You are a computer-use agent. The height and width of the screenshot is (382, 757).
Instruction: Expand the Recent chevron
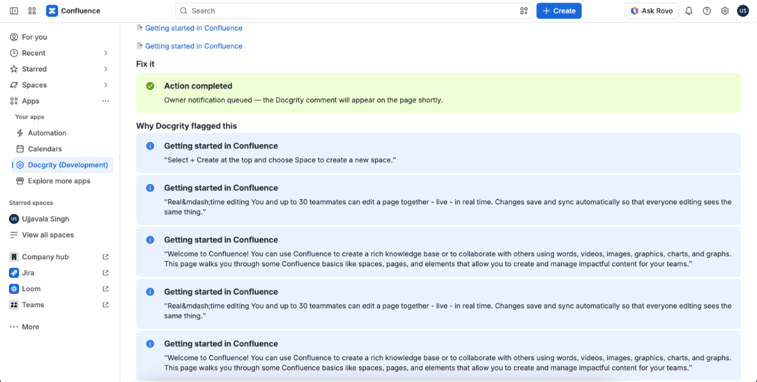click(x=106, y=53)
